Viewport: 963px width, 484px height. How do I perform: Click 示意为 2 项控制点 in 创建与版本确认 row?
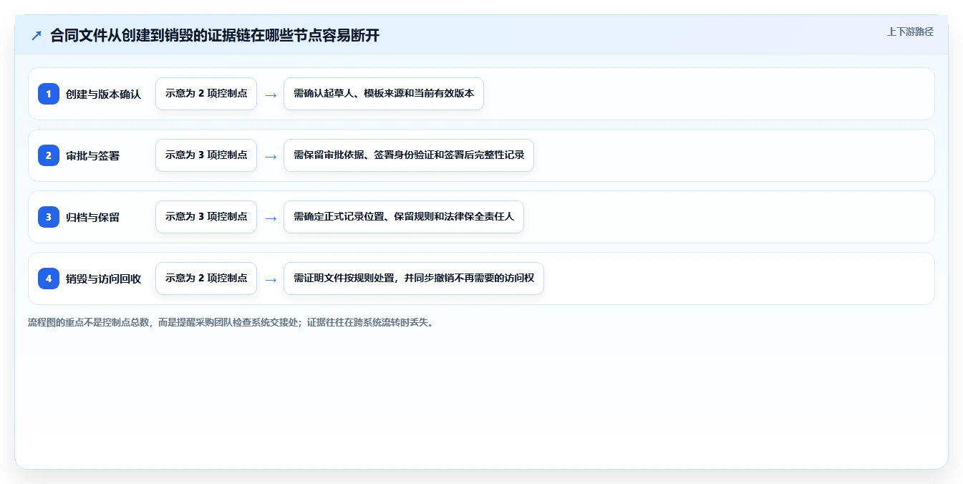click(x=206, y=94)
